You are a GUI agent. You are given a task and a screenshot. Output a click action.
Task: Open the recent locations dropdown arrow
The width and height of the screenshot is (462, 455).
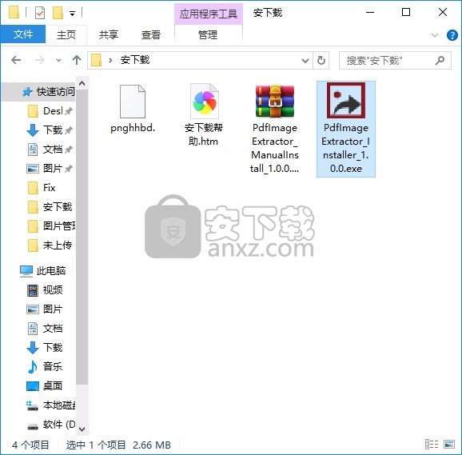coord(58,61)
